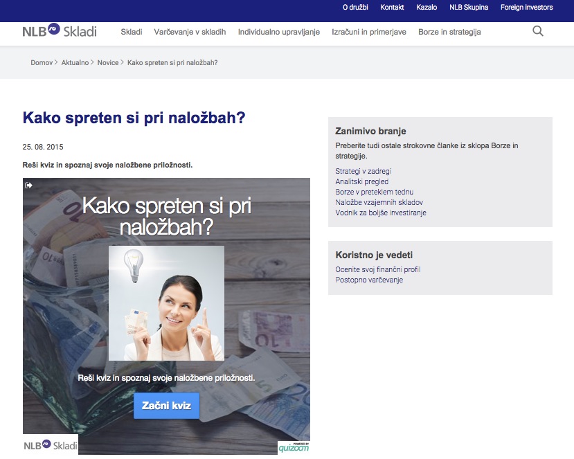Open Foreign investors link

[526, 8]
